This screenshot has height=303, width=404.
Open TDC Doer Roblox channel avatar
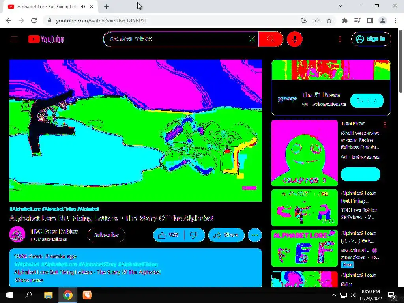(17, 234)
